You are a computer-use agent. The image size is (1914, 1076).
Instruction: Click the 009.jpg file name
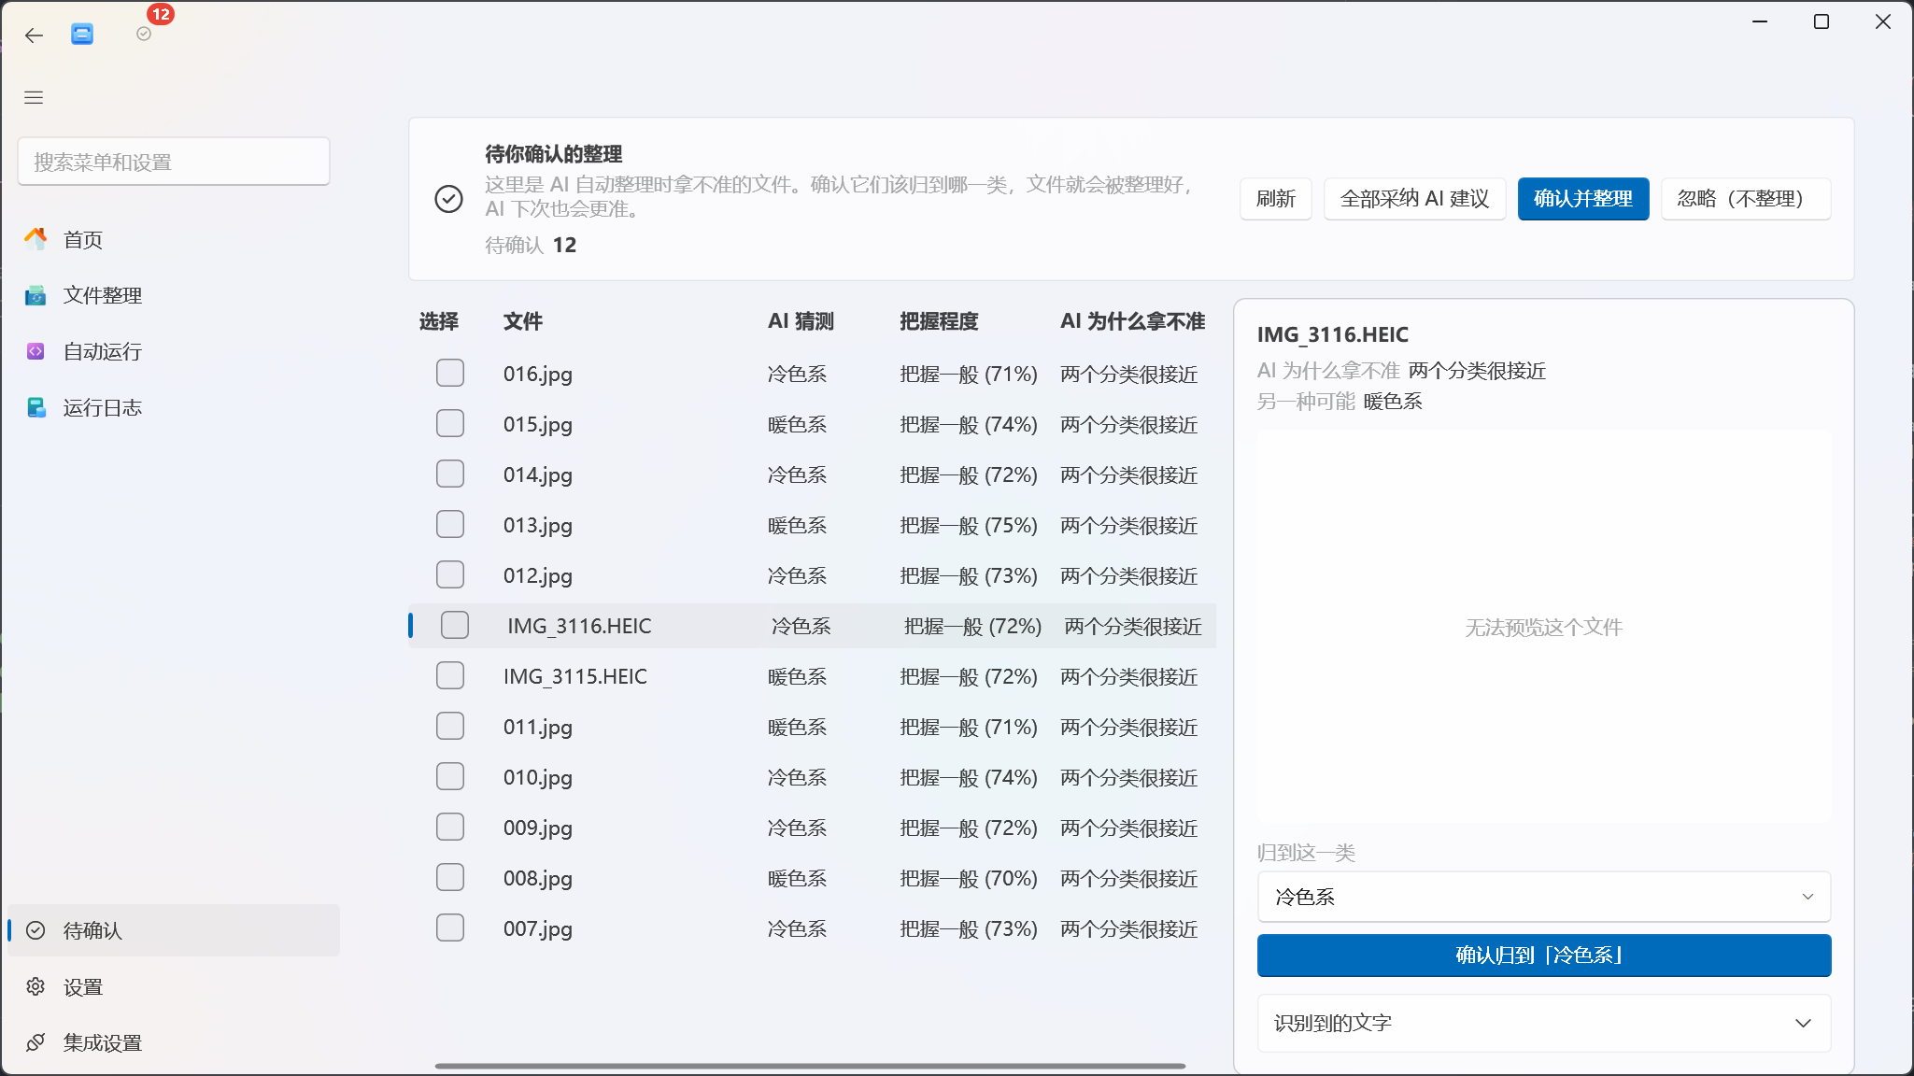coord(538,828)
